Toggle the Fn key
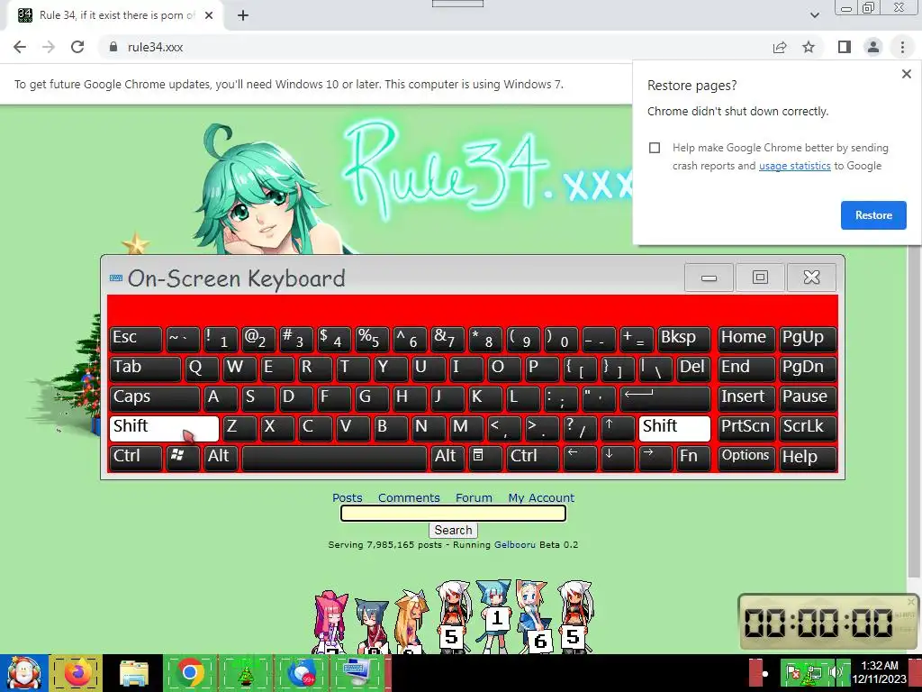This screenshot has height=692, width=922. [692, 457]
